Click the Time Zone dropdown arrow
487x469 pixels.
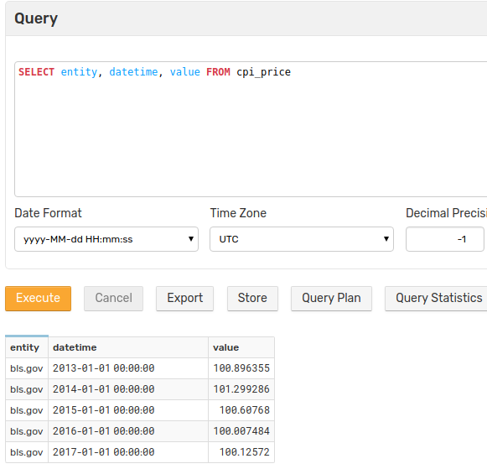point(386,239)
